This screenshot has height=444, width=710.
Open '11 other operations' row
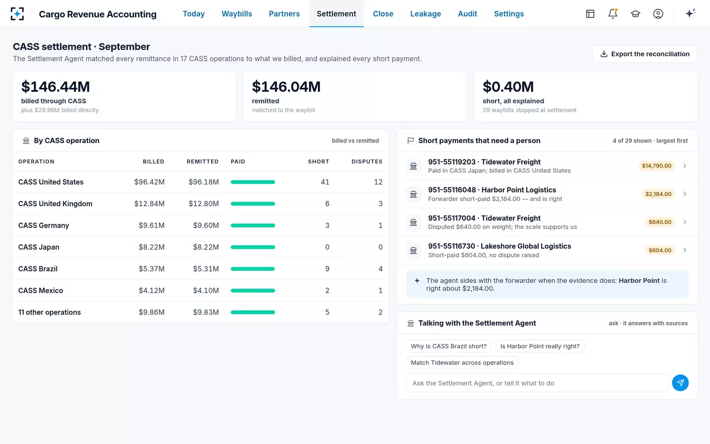[201, 312]
